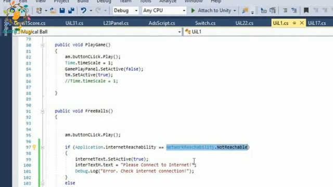This screenshot has width=333, height=187.
Task: Switch to the AdsScript.cs tab
Action: 162,23
